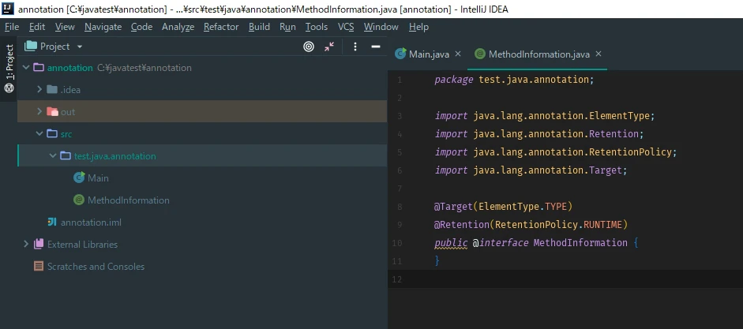743x329 pixels.
Task: Open the Run menu
Action: [x=287, y=27]
